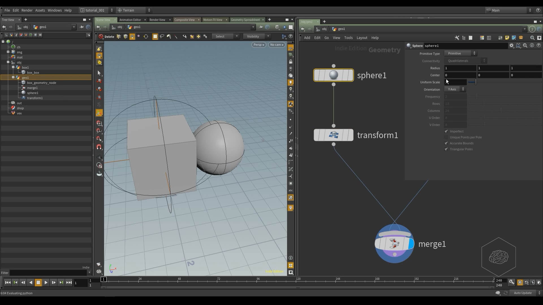Select the arrow tool in viewport sidebar

tap(99, 73)
